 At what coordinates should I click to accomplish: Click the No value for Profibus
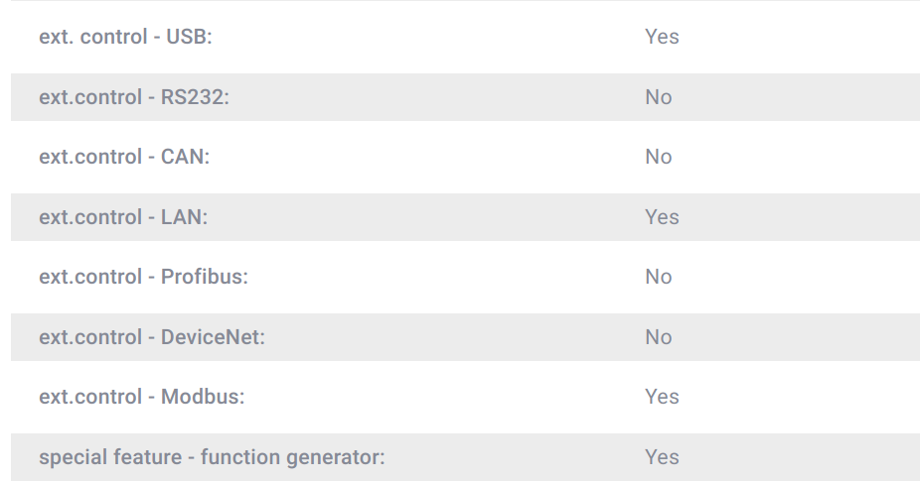click(x=658, y=277)
